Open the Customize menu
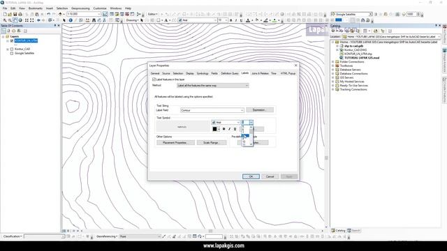 coord(100,8)
